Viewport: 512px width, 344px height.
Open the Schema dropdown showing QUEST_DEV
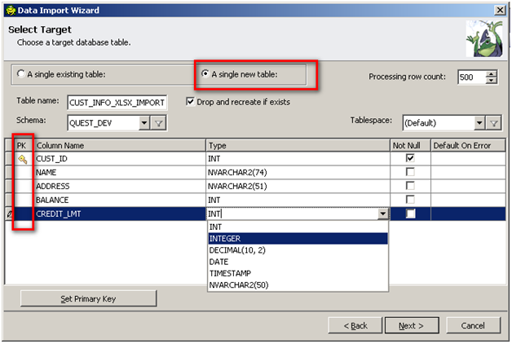pos(143,123)
